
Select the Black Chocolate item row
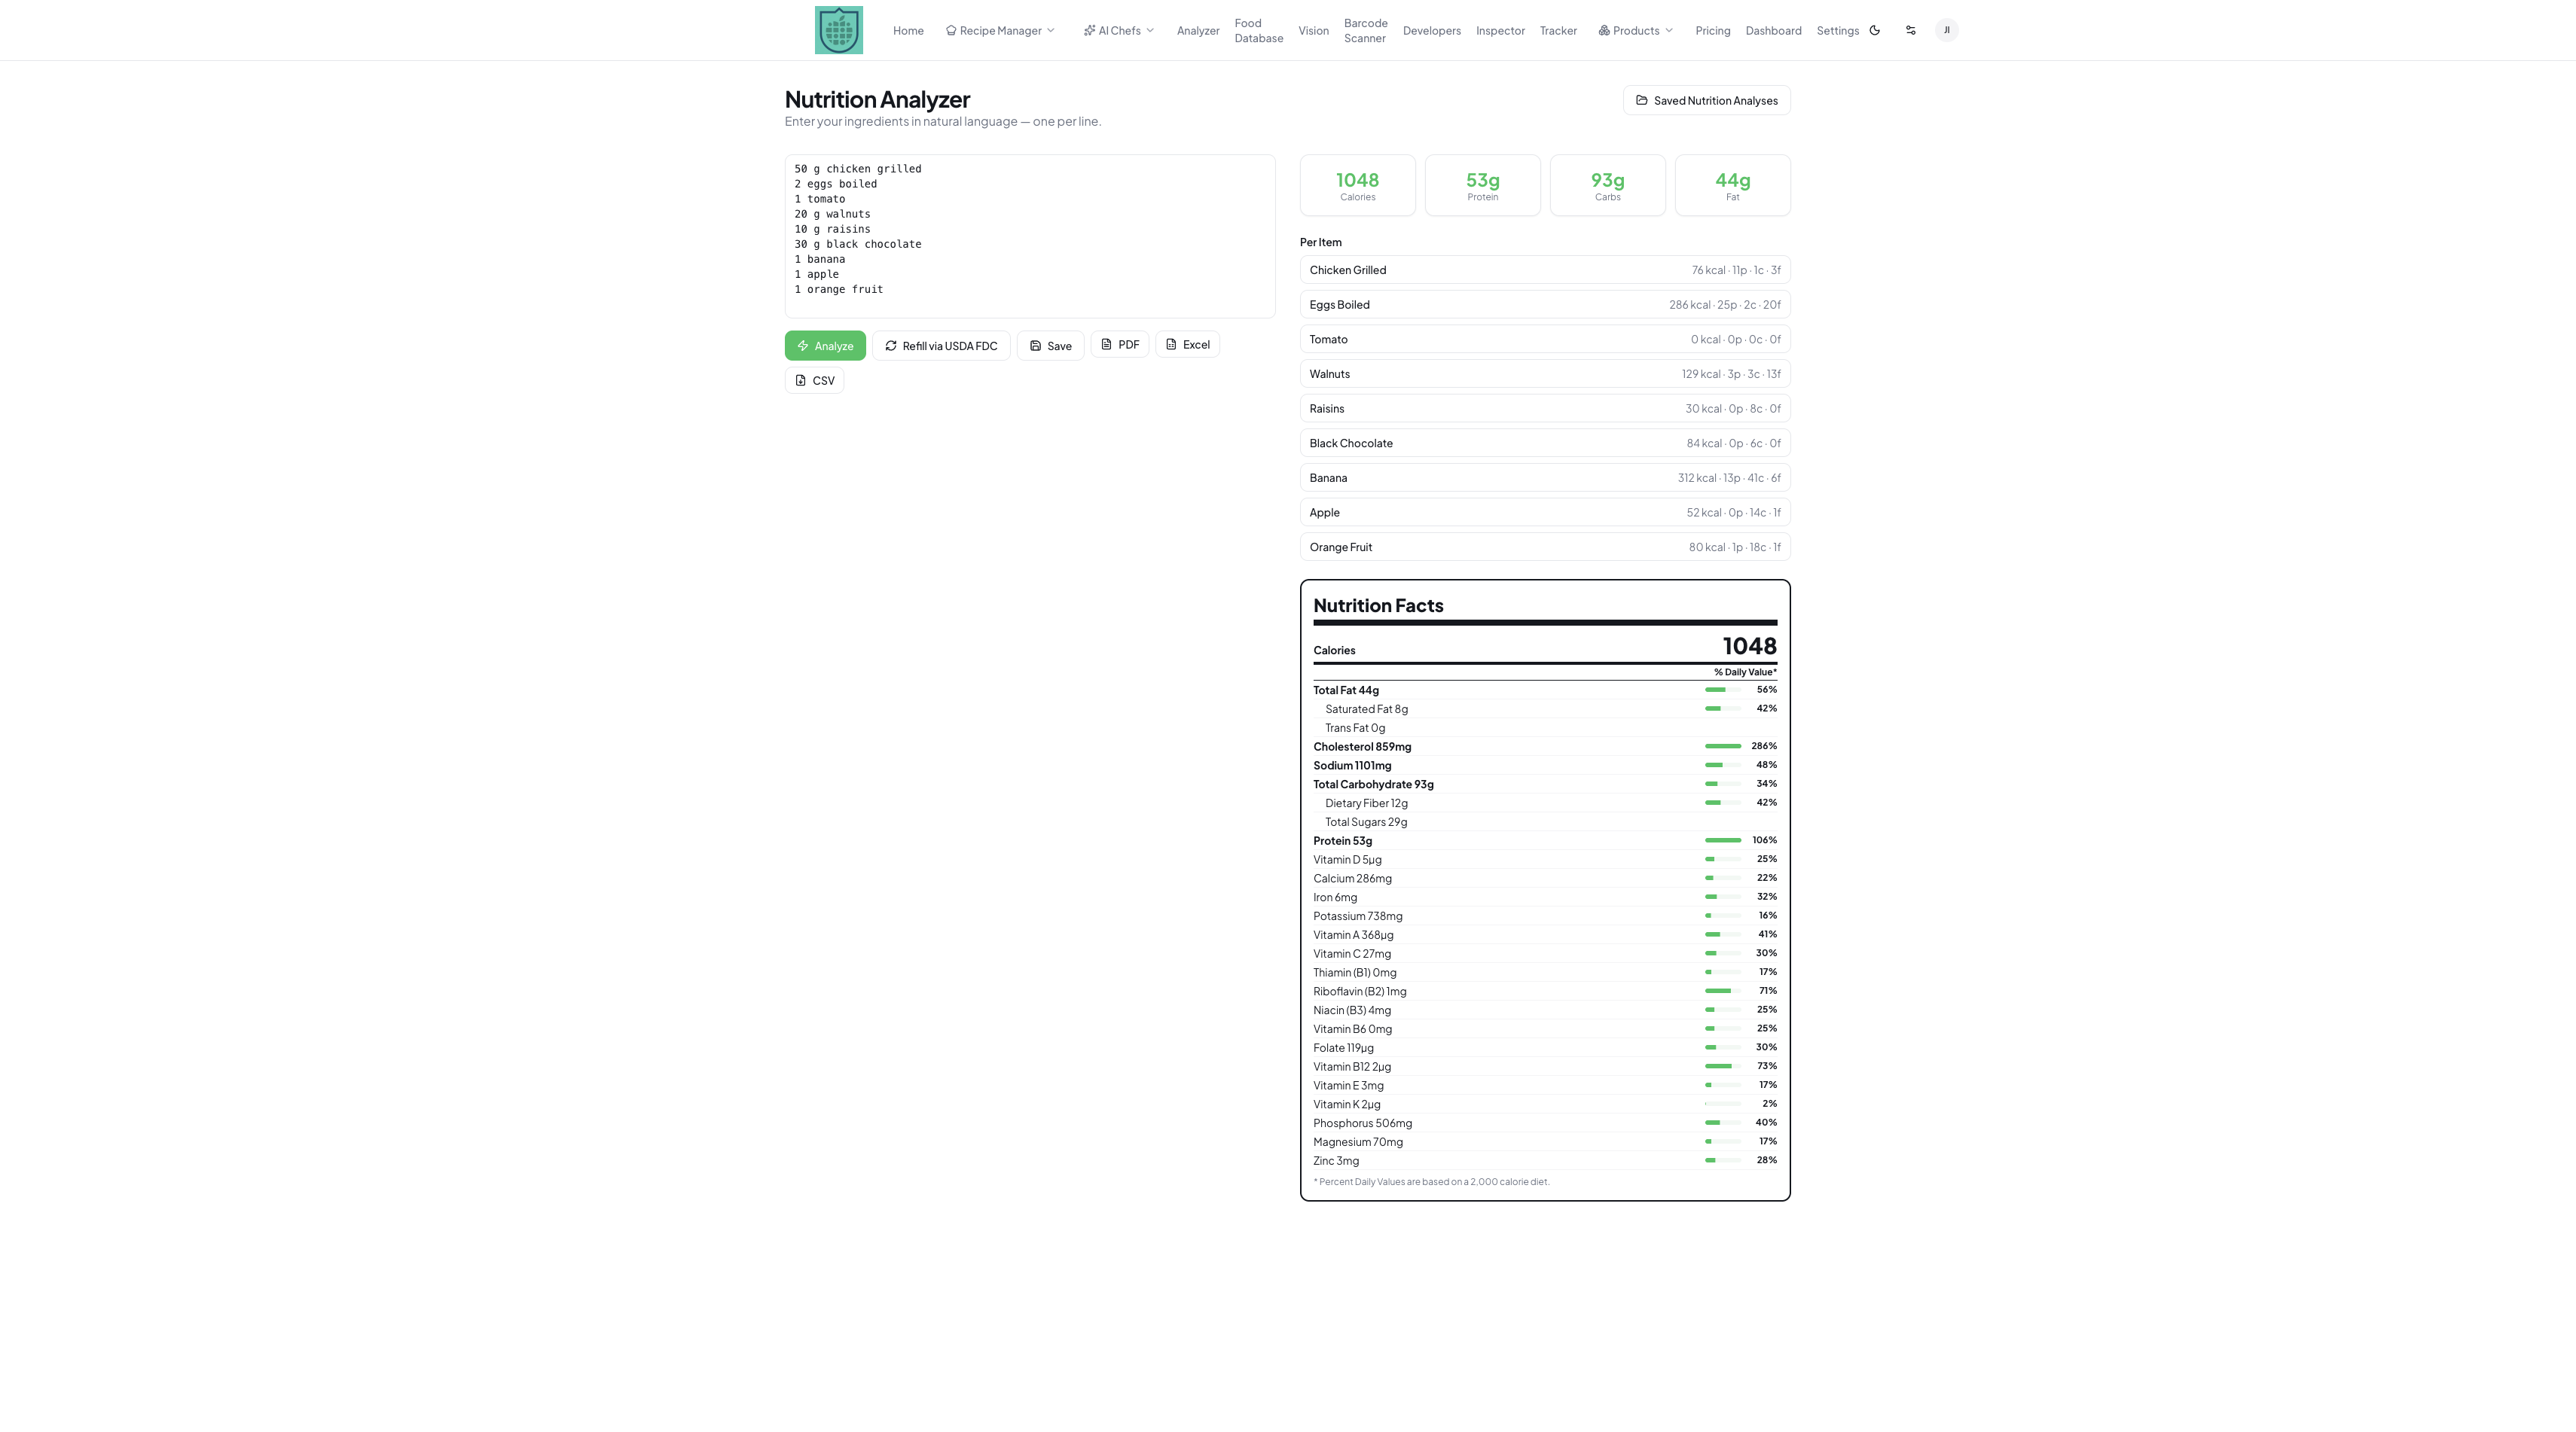1545,443
